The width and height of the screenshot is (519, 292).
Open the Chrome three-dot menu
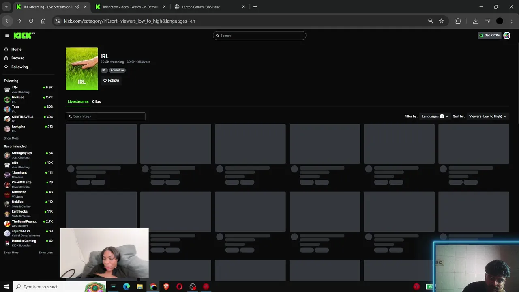[512, 21]
